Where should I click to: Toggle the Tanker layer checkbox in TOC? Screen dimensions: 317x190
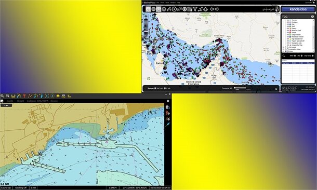288,33
